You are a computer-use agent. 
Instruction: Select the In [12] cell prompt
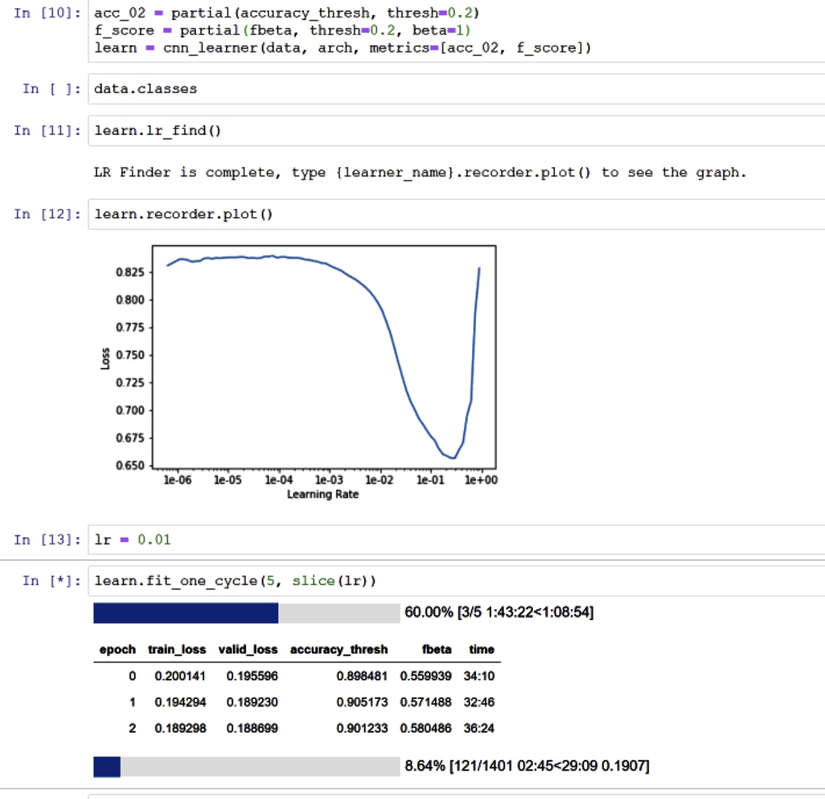pyautogui.click(x=47, y=214)
